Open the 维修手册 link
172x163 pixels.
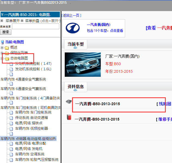point(165,119)
